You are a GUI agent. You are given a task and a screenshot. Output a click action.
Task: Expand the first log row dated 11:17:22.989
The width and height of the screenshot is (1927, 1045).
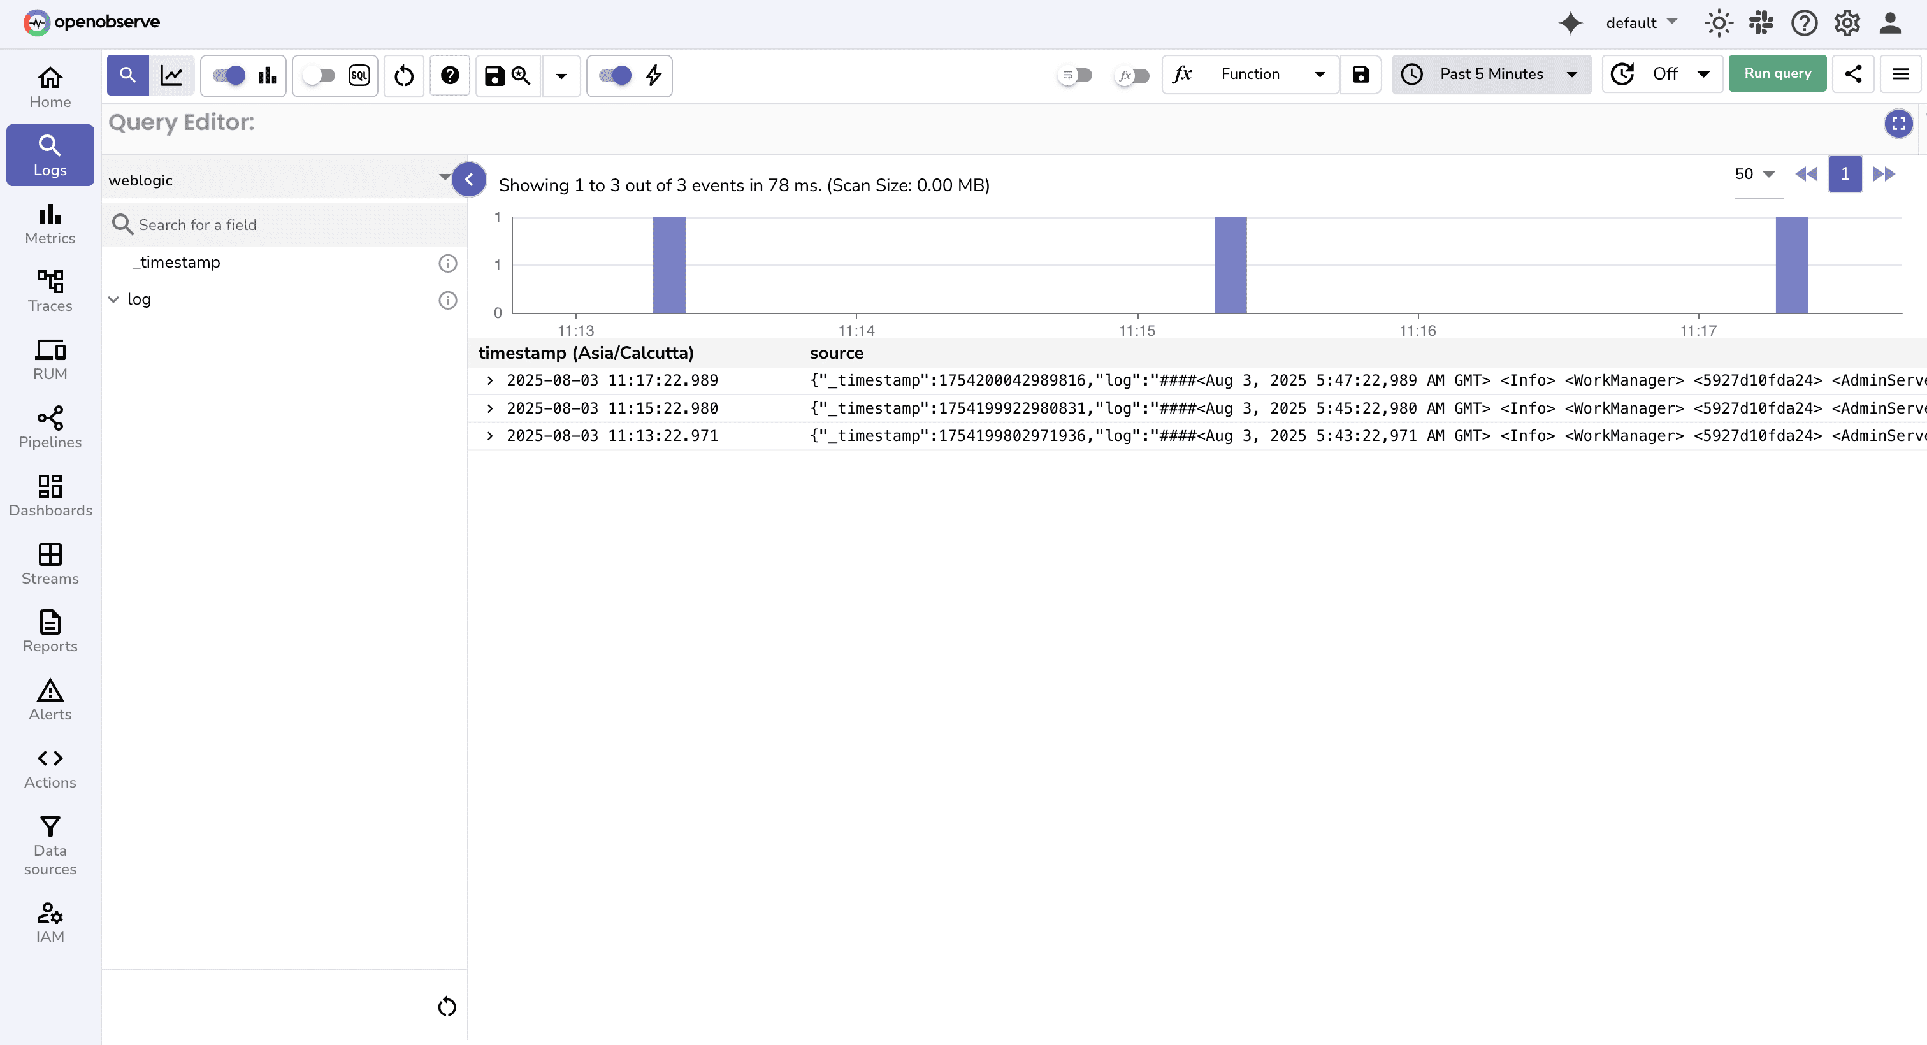[491, 380]
